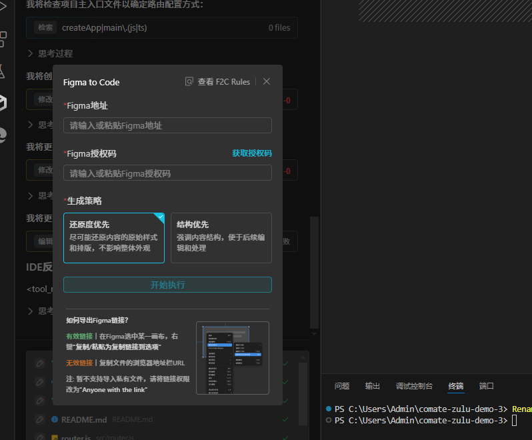Click the 'Anyone with the link' note text
This screenshot has height=440, width=532.
(115, 389)
